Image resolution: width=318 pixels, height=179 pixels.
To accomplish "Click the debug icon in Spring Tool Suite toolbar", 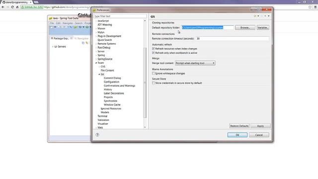I will click(80, 27).
